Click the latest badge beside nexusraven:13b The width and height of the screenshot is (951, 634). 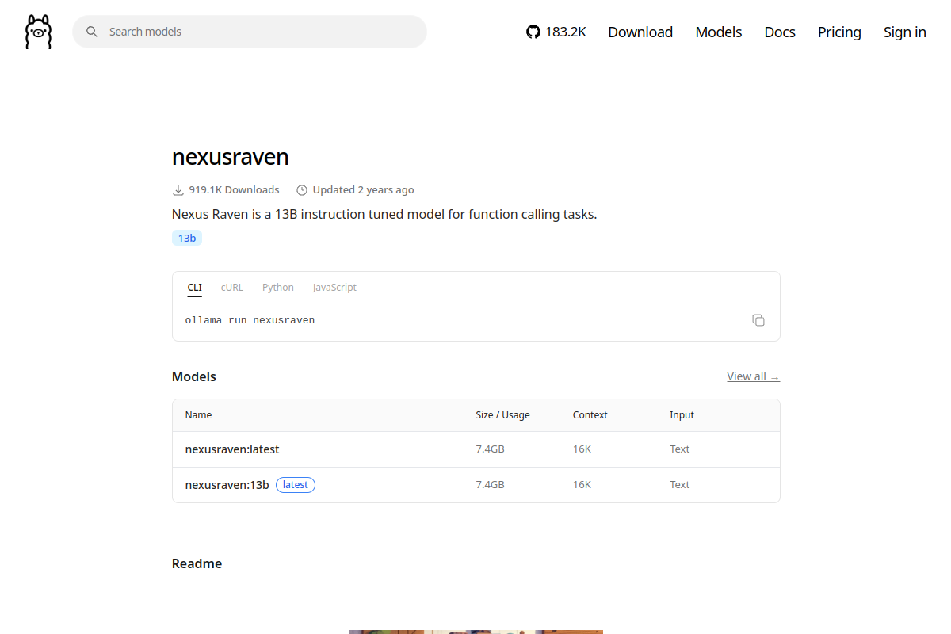click(296, 485)
